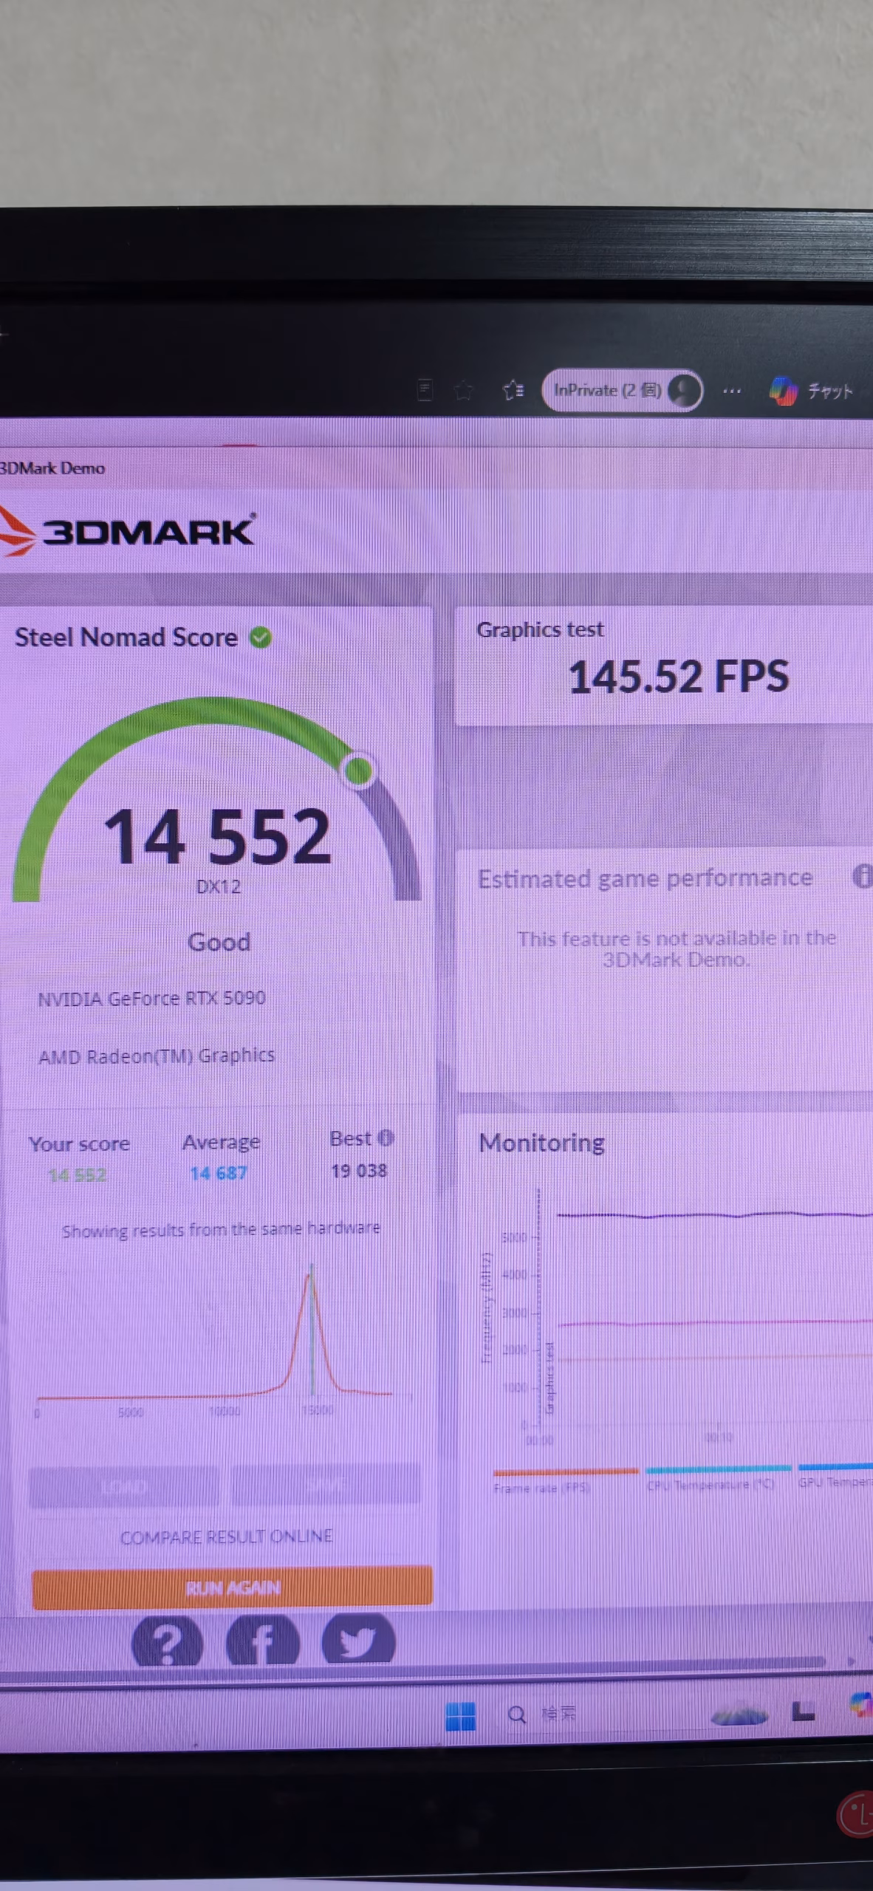Select AMD Radeon(TM) Graphics text
Image resolution: width=873 pixels, height=1891 pixels.
click(157, 1056)
